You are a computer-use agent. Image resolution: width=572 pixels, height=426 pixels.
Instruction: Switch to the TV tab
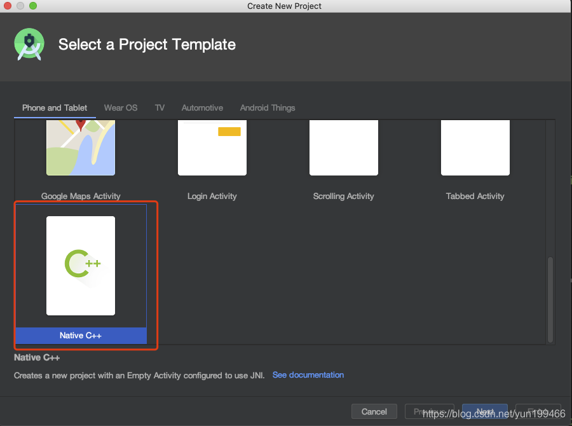[160, 107]
